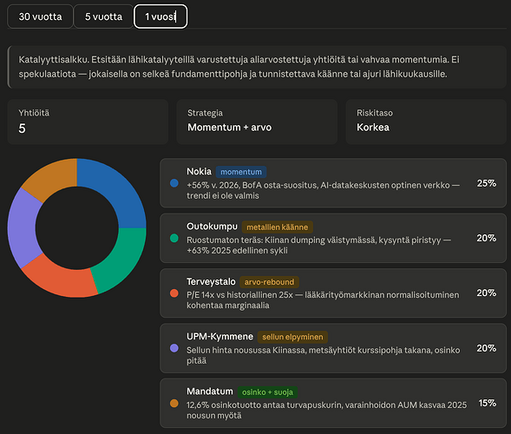This screenshot has height=434, width=511.
Task: Click the 'Terveystalo' company name
Action: click(x=211, y=281)
